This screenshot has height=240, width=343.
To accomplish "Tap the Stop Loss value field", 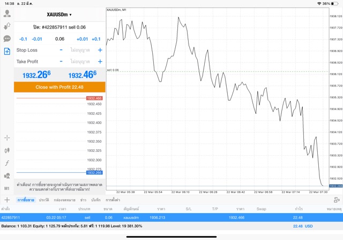I will click(80, 50).
